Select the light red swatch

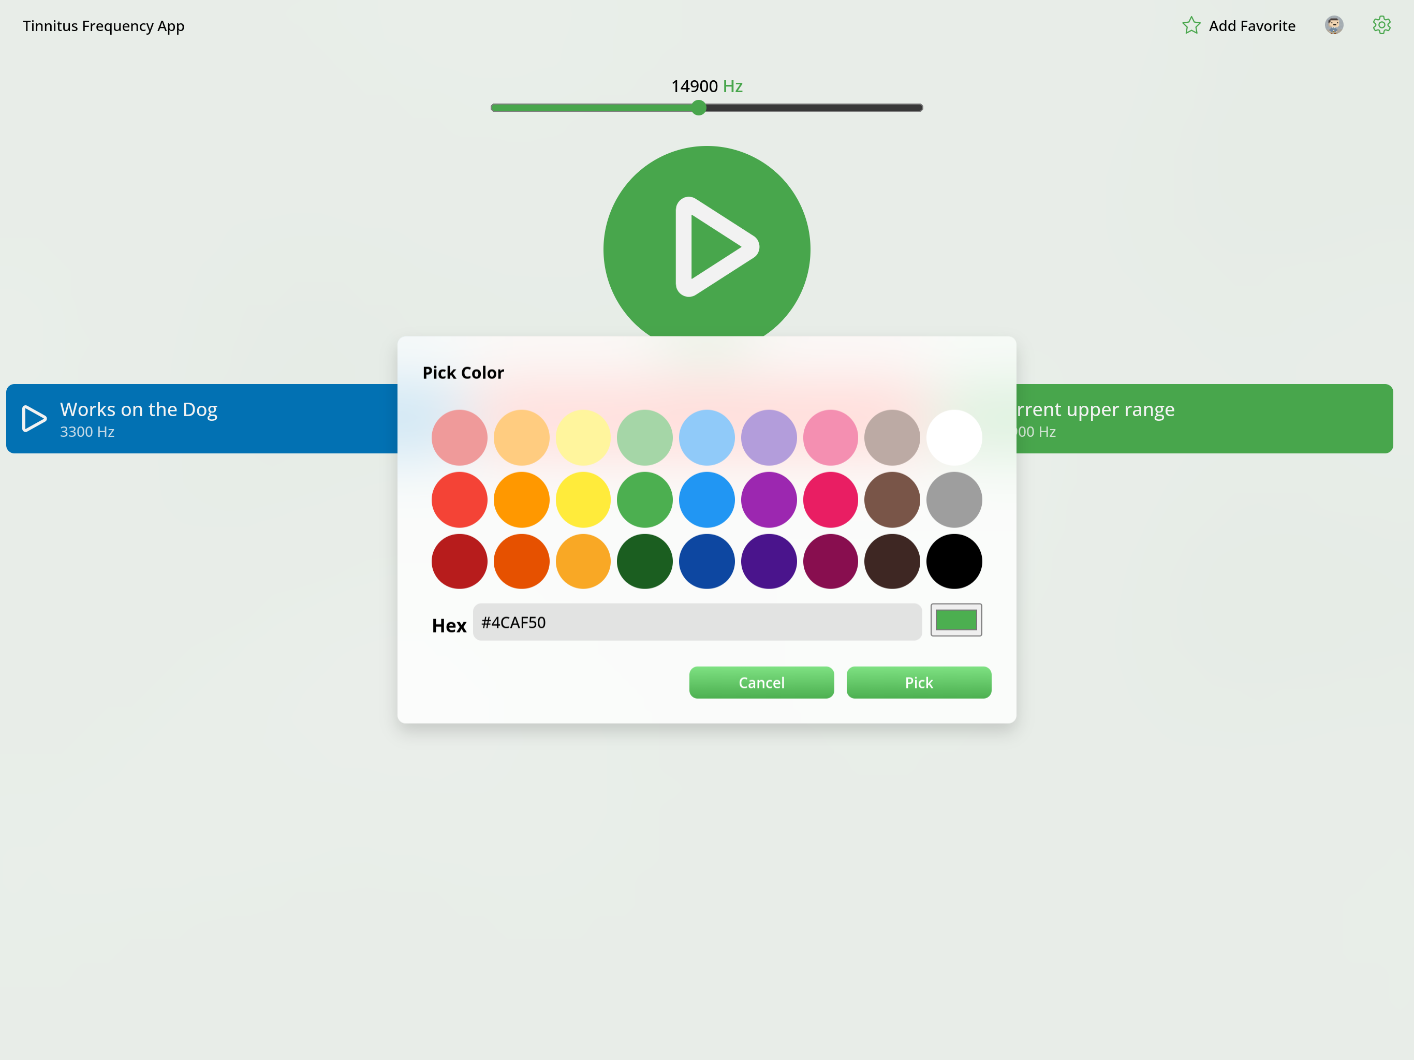pyautogui.click(x=460, y=438)
